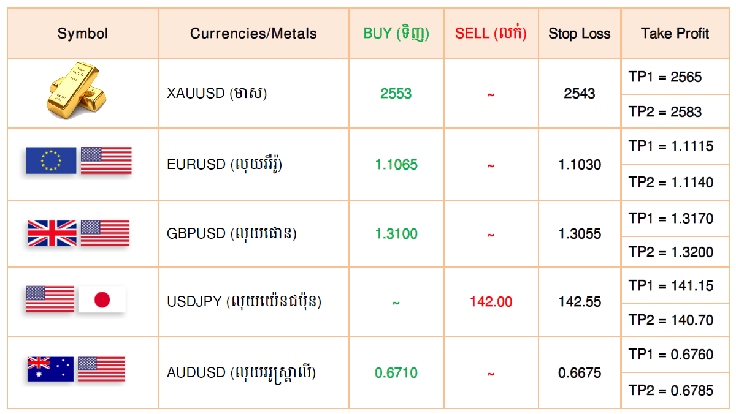Select the USDJPY sell price 142.00

(x=491, y=302)
